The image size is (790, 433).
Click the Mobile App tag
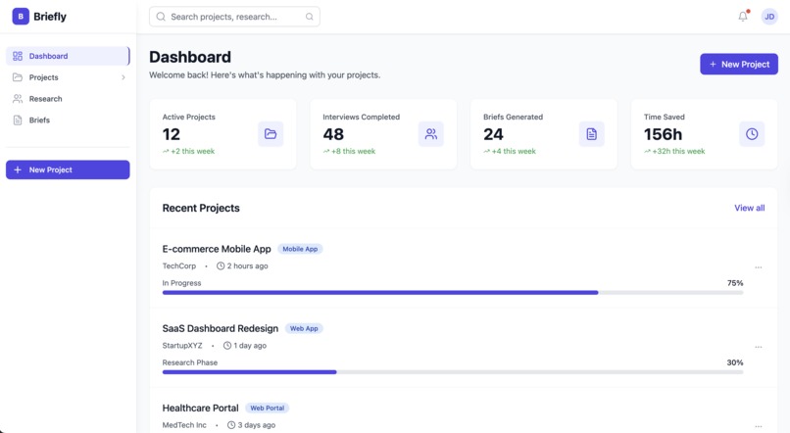coord(300,249)
